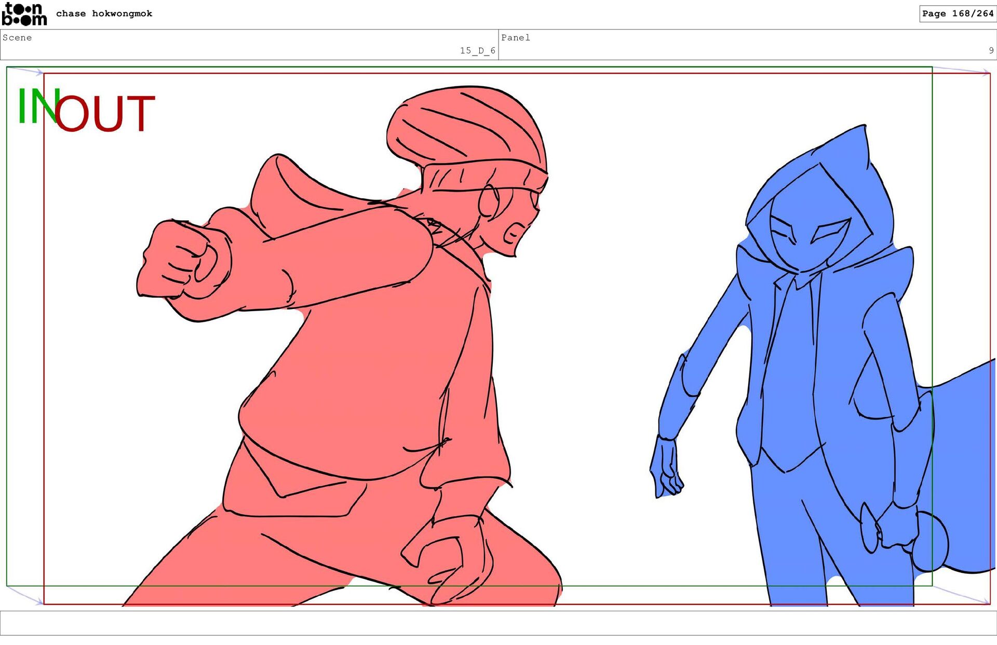The width and height of the screenshot is (997, 645).
Task: Click the bottom-right camera movement arrow
Action: click(x=962, y=595)
